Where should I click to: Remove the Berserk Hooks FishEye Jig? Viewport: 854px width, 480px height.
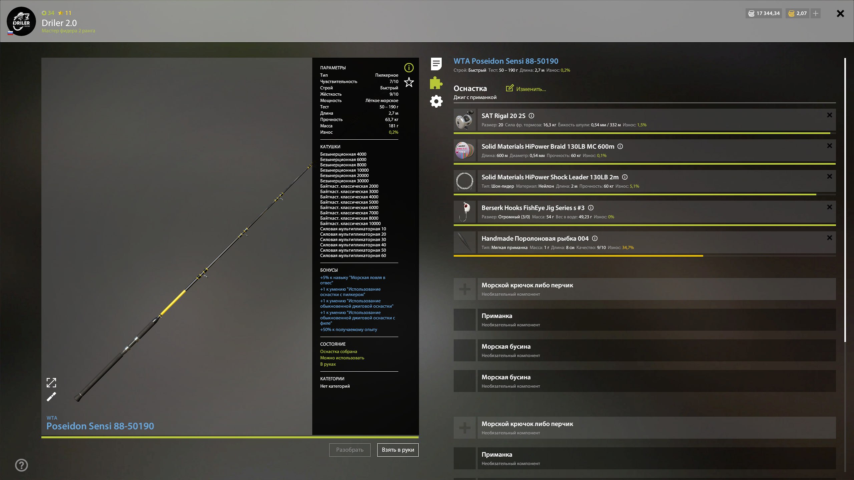tap(829, 207)
